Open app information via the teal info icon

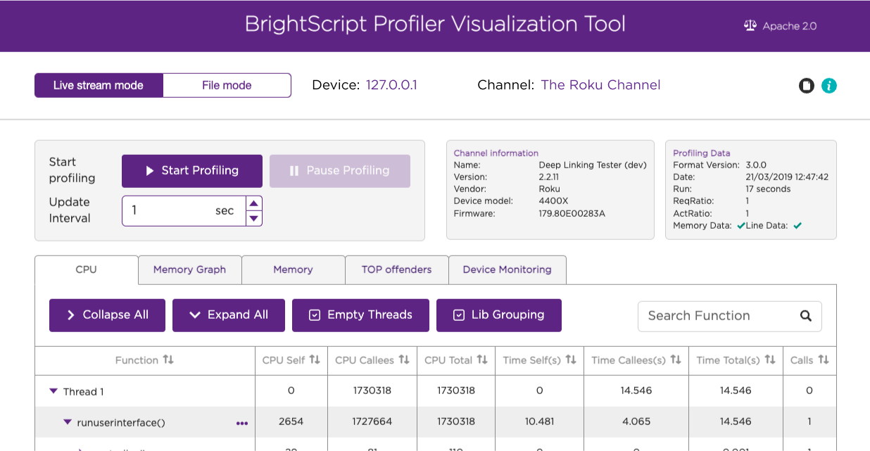(829, 85)
